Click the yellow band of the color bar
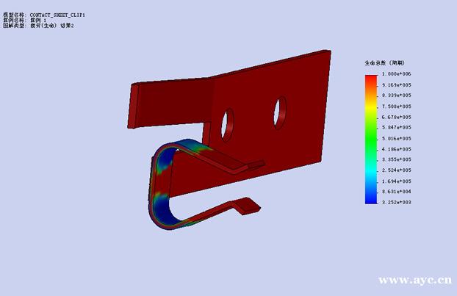Screen dimensions: 457x296 pos(371,112)
